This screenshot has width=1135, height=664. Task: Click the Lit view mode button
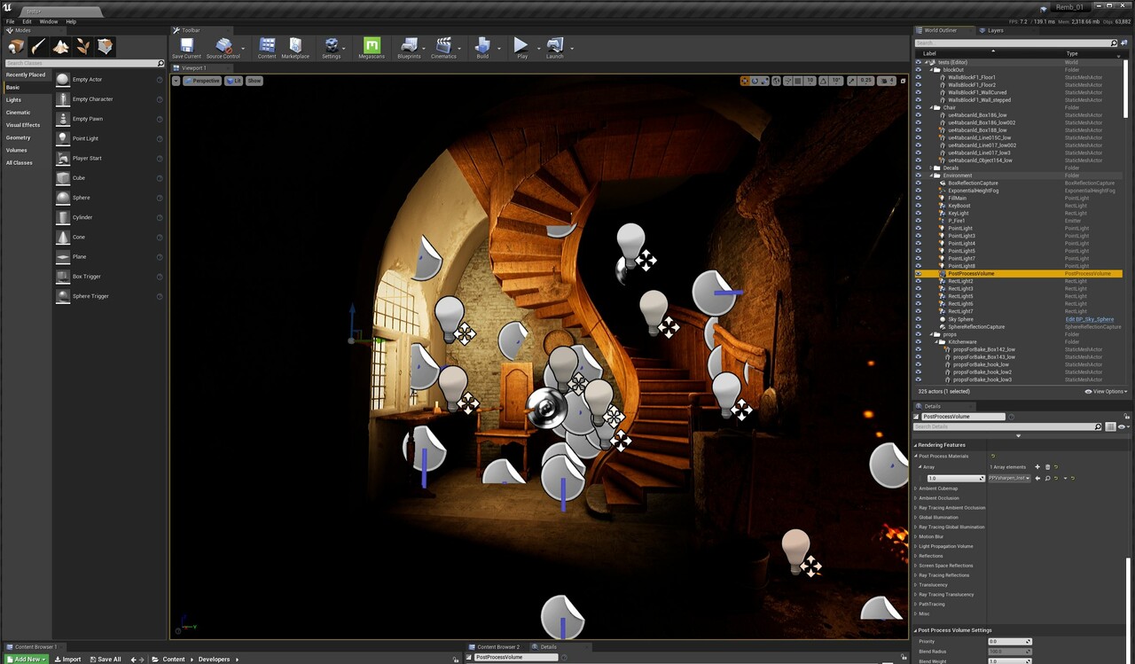pos(233,81)
